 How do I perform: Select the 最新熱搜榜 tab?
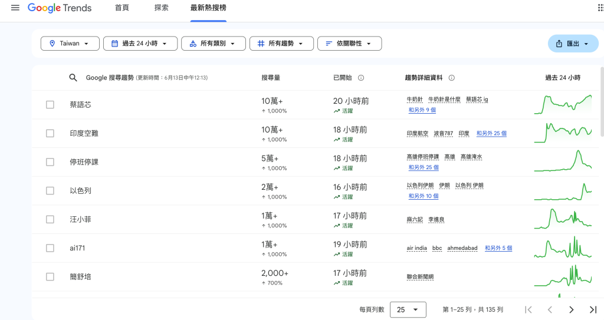point(208,8)
